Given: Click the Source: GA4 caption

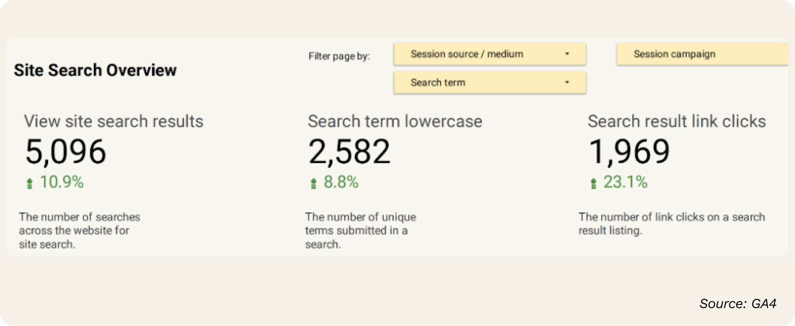Looking at the screenshot, I should [738, 304].
